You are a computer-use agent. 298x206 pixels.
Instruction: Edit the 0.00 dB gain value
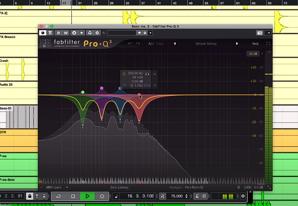[x=137, y=81]
